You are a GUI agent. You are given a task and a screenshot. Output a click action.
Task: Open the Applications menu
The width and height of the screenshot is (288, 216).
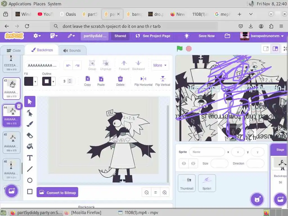[x=20, y=4]
